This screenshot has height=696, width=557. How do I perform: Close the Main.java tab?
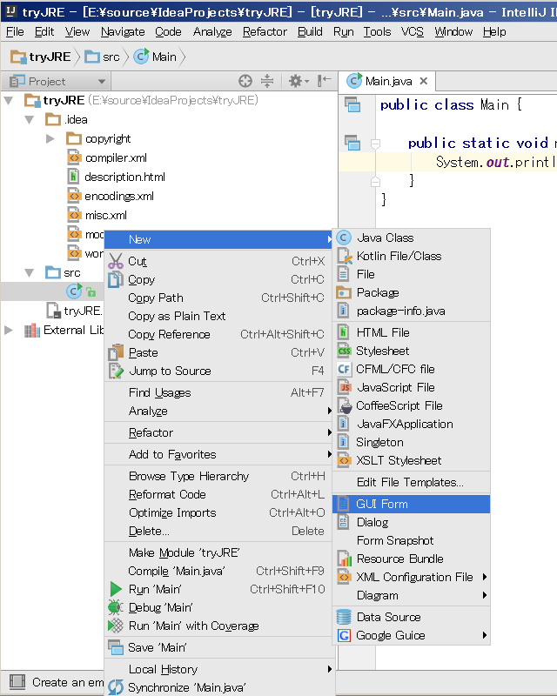click(x=424, y=81)
